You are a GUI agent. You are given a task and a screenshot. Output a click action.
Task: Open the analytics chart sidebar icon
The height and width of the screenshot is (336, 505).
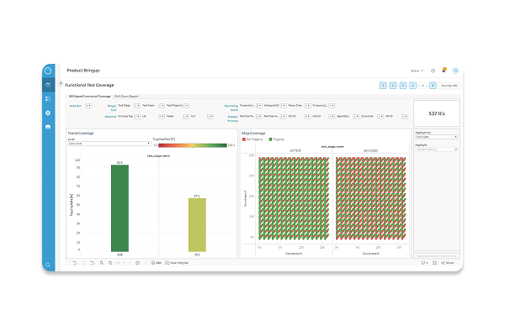point(48,85)
